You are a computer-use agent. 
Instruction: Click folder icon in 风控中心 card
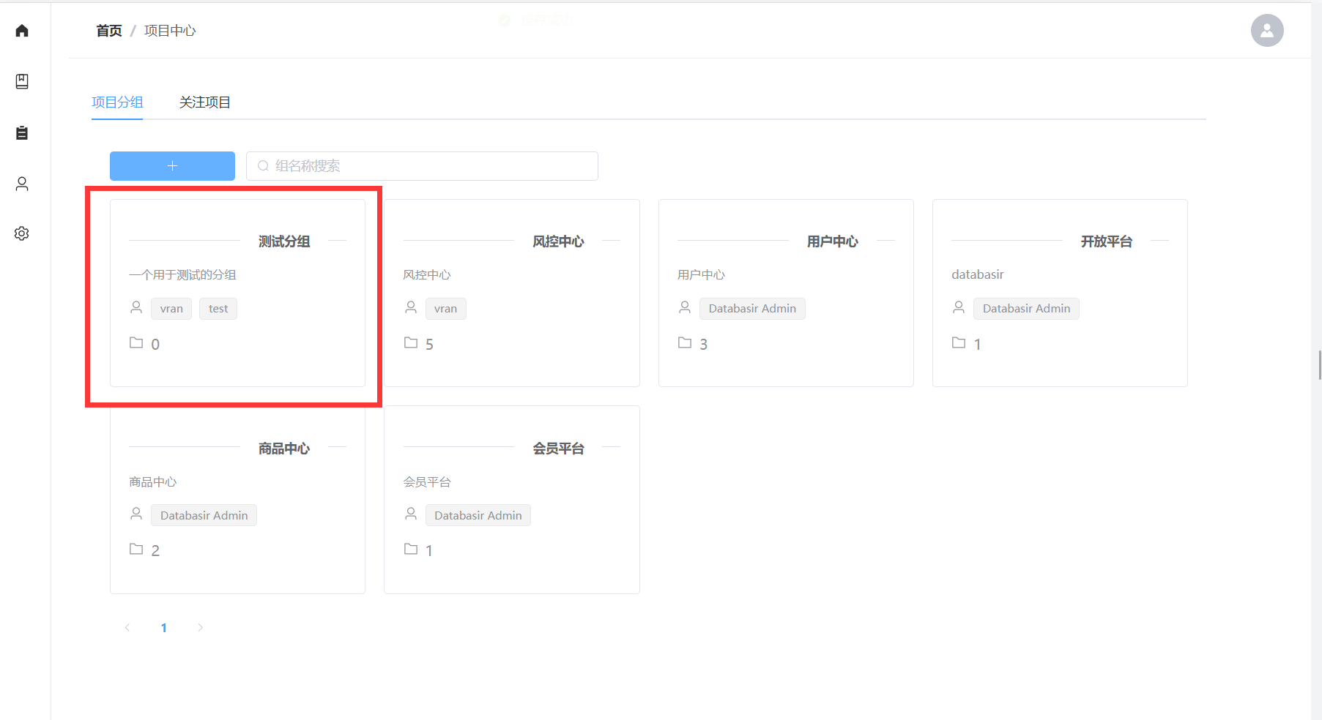(411, 343)
